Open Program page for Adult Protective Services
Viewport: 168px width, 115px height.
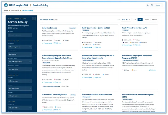127,45
